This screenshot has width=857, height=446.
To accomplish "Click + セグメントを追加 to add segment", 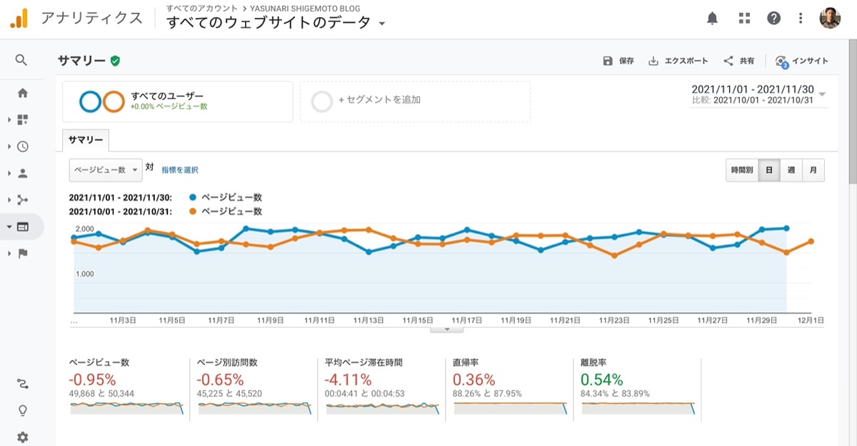I will (415, 101).
